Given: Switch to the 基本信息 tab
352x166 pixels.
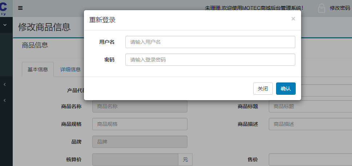Looking at the screenshot, I should (x=38, y=69).
